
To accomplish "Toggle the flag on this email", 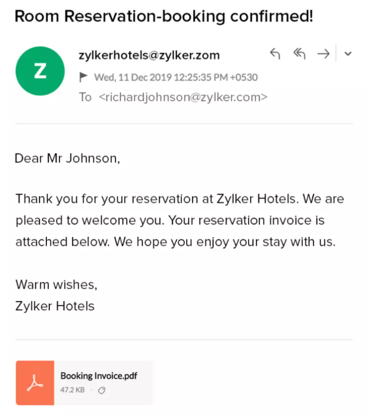I will pos(84,77).
